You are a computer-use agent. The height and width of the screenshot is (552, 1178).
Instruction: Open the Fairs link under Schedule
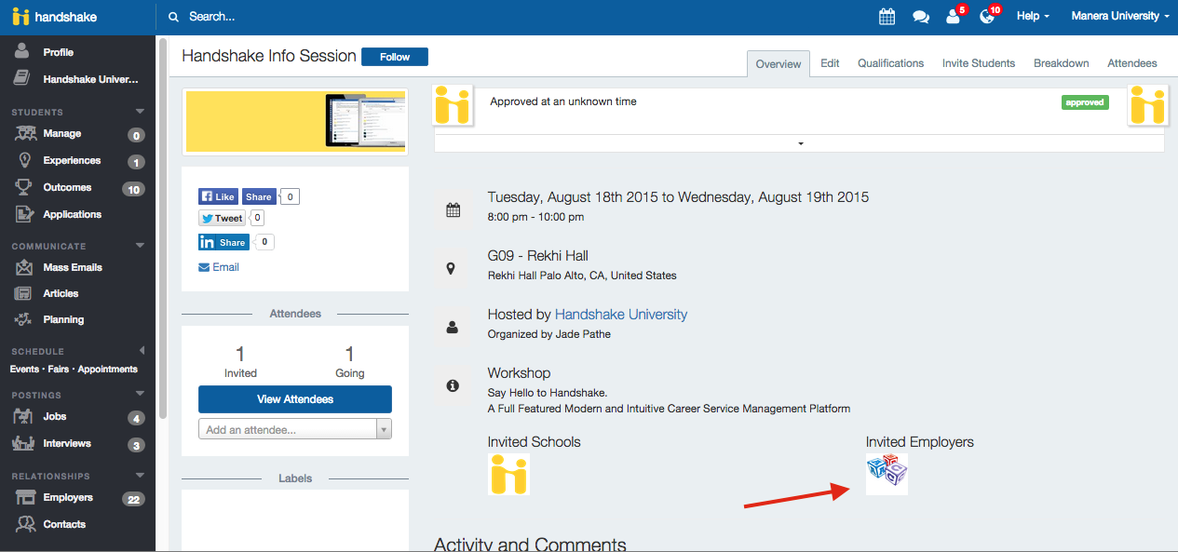click(x=58, y=370)
